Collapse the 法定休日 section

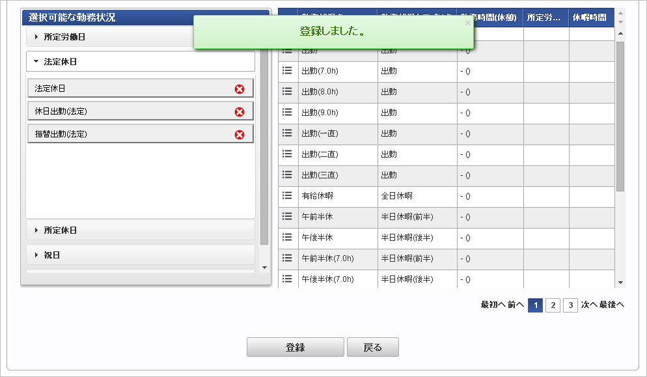pos(141,61)
